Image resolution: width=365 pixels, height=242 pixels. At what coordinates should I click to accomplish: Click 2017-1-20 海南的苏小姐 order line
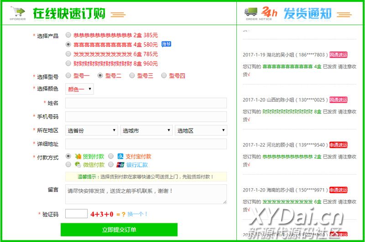[x=285, y=190]
